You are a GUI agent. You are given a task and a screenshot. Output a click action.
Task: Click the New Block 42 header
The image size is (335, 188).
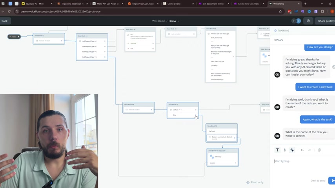click(x=49, y=36)
